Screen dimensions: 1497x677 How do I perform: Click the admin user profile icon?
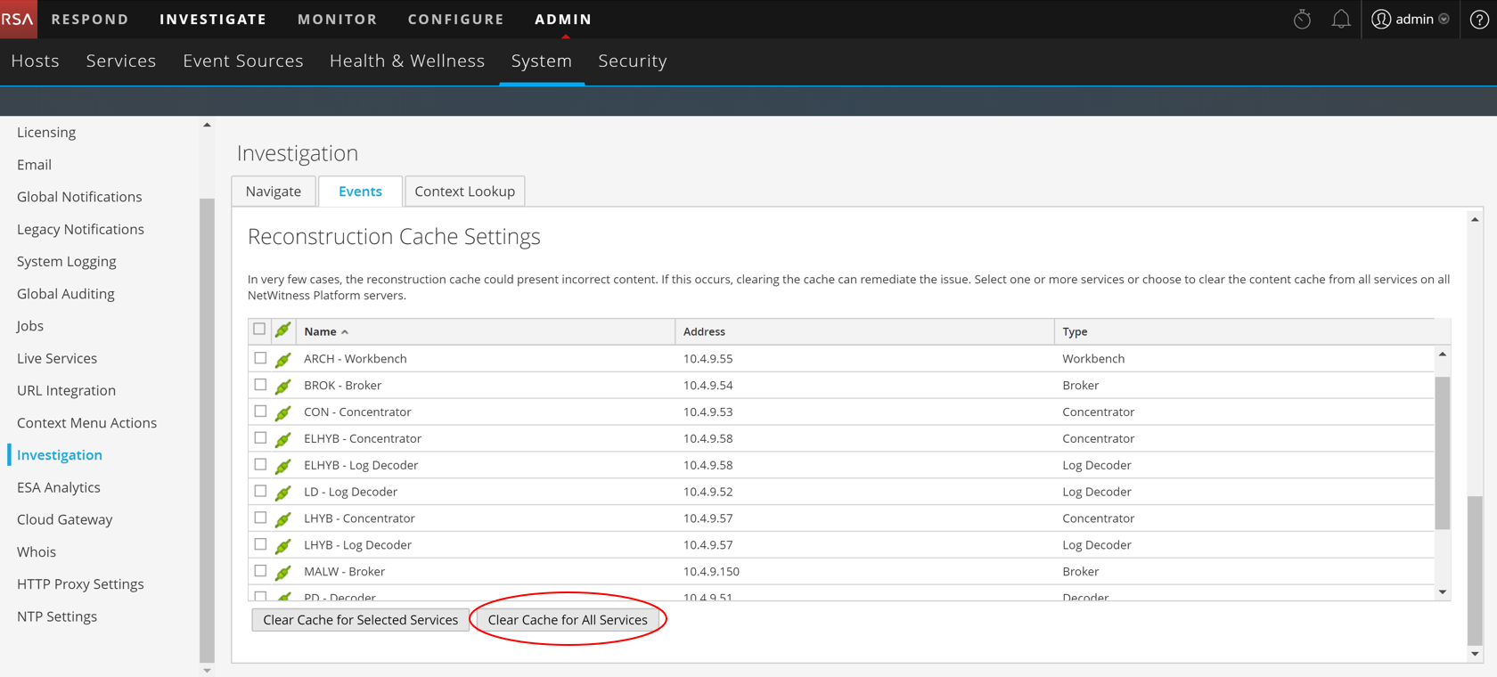pyautogui.click(x=1381, y=19)
